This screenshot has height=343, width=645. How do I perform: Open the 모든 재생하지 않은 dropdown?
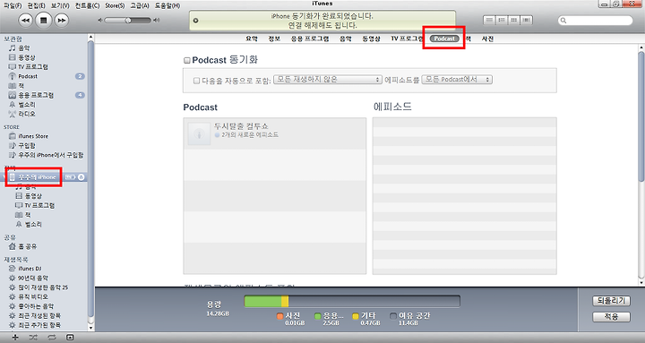pos(328,80)
